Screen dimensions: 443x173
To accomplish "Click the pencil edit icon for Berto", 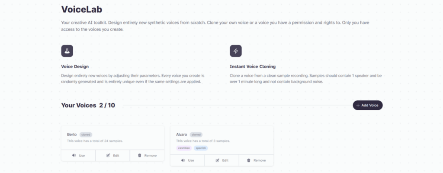I will (108, 155).
